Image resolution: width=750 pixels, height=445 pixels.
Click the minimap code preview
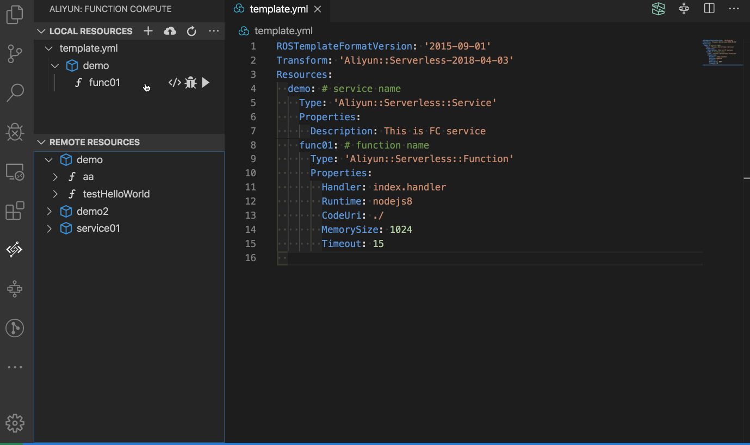[723, 52]
